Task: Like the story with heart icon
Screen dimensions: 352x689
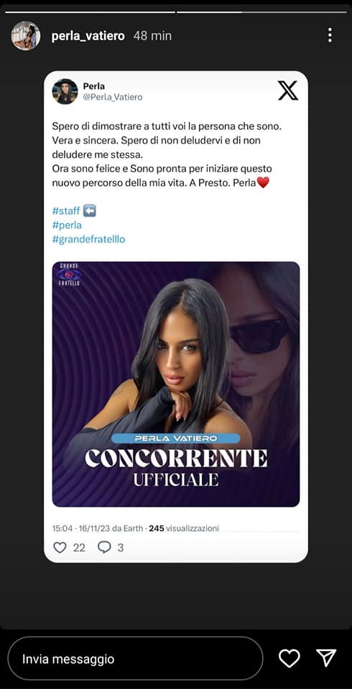Action: (x=290, y=658)
